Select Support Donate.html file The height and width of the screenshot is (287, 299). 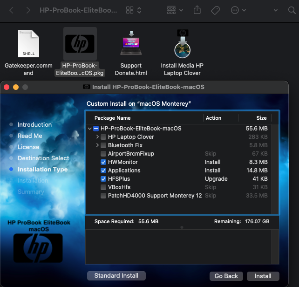point(131,43)
